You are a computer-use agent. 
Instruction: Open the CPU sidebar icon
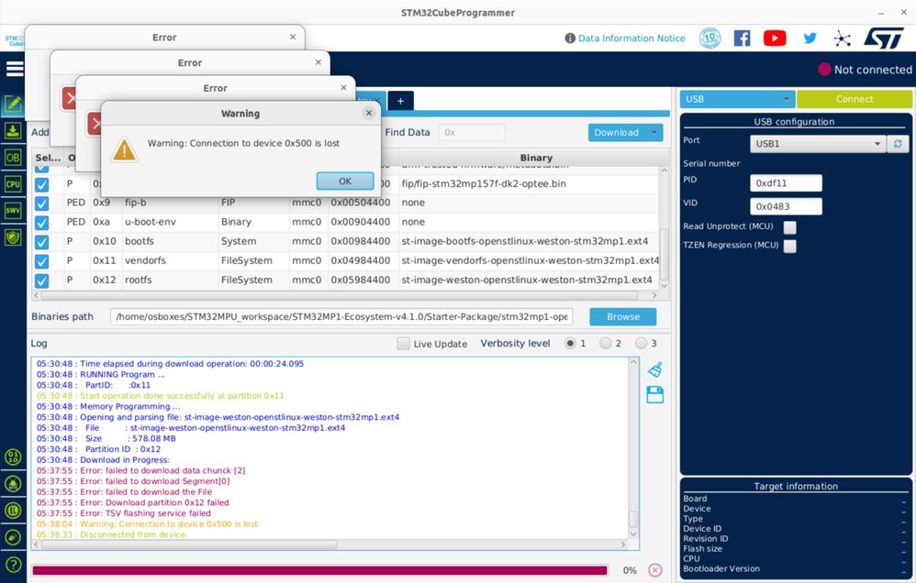13,184
